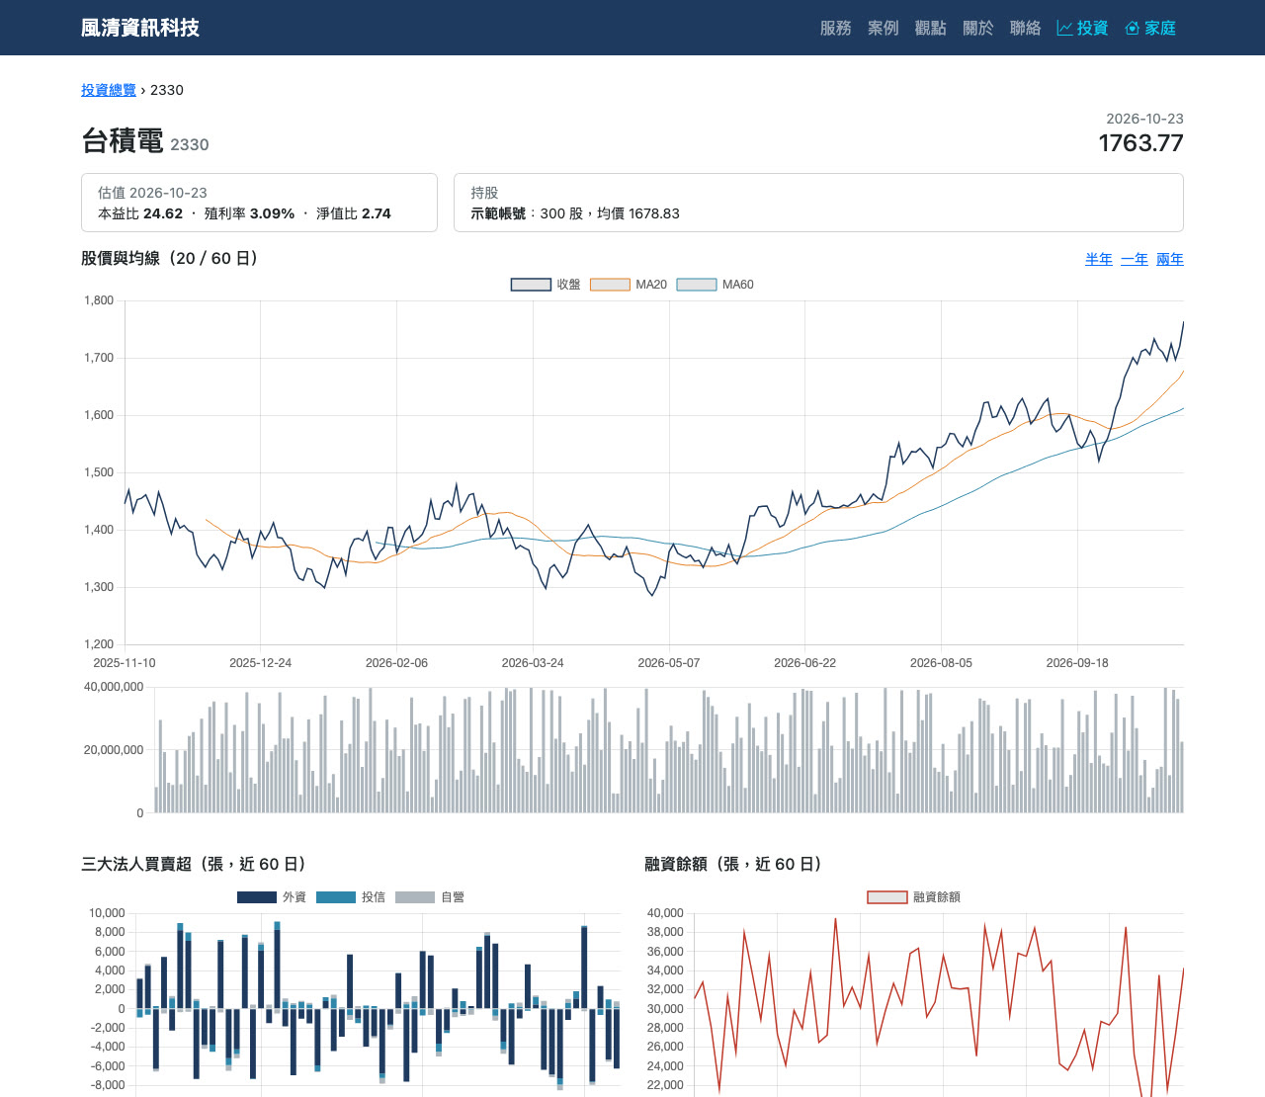Click the 收盤 legend color box

531,285
